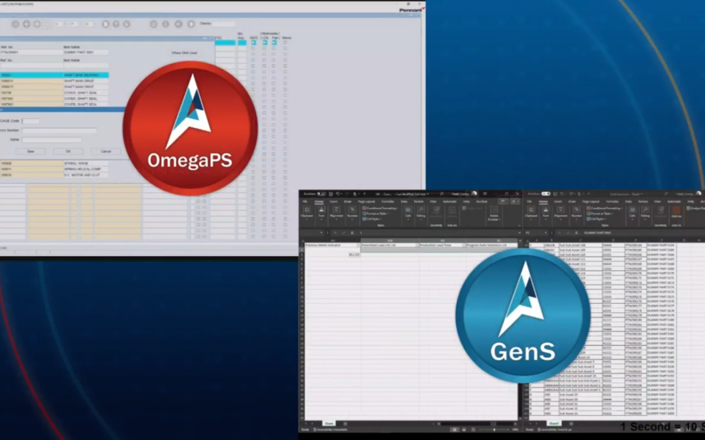Select SPRING, WAVE row in OmegaPS list

point(54,164)
